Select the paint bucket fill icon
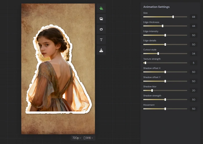The image size is (203, 144). coord(101,8)
